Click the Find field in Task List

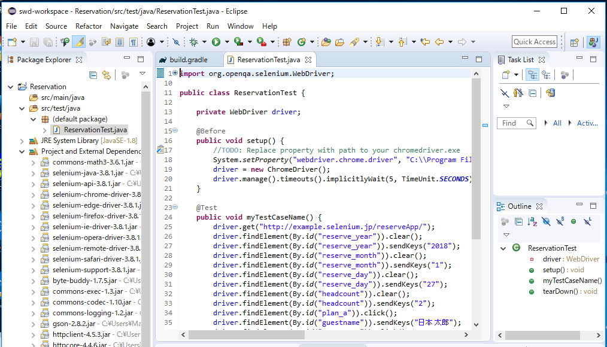[517, 123]
